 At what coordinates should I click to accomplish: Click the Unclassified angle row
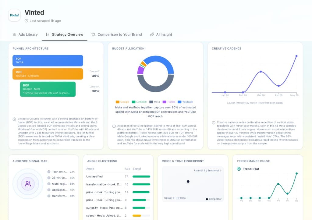tap(118, 176)
